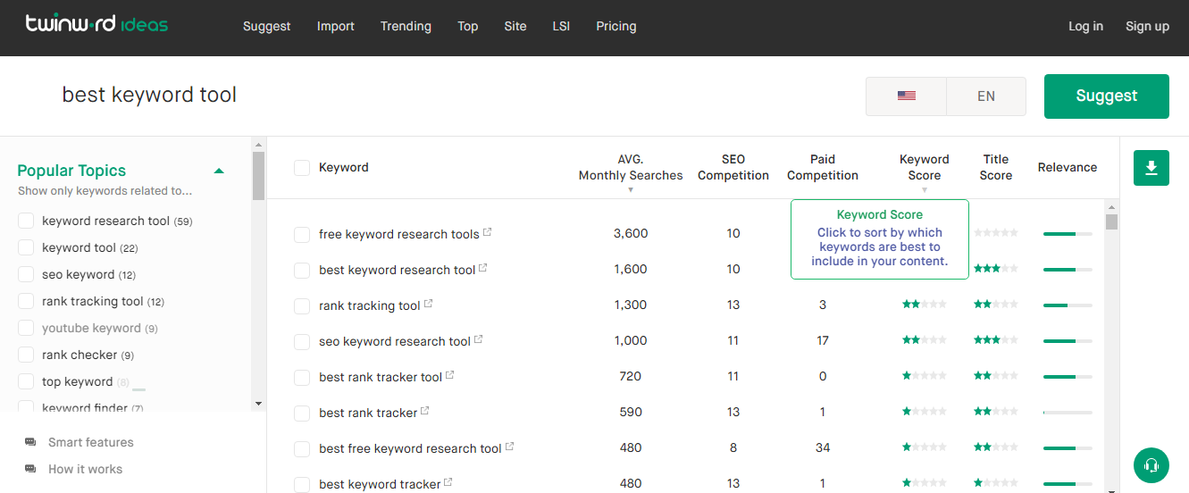The height and width of the screenshot is (493, 1189).
Task: Open the Import menu item
Action: (x=336, y=26)
